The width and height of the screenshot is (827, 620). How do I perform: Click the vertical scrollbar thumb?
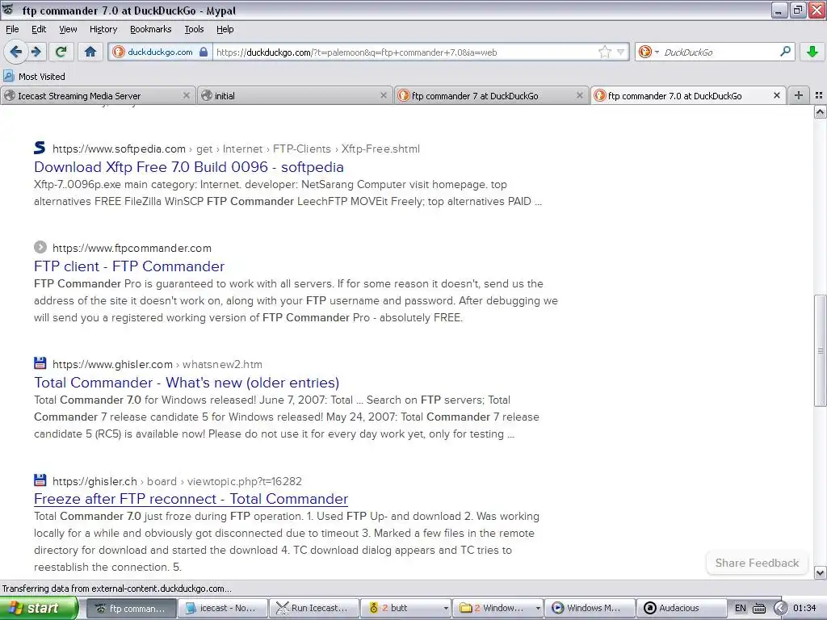821,350
